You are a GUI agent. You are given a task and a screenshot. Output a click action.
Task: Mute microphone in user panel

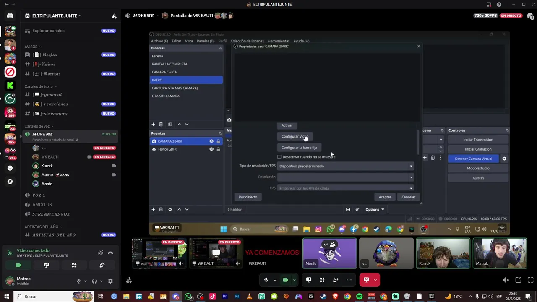78,281
